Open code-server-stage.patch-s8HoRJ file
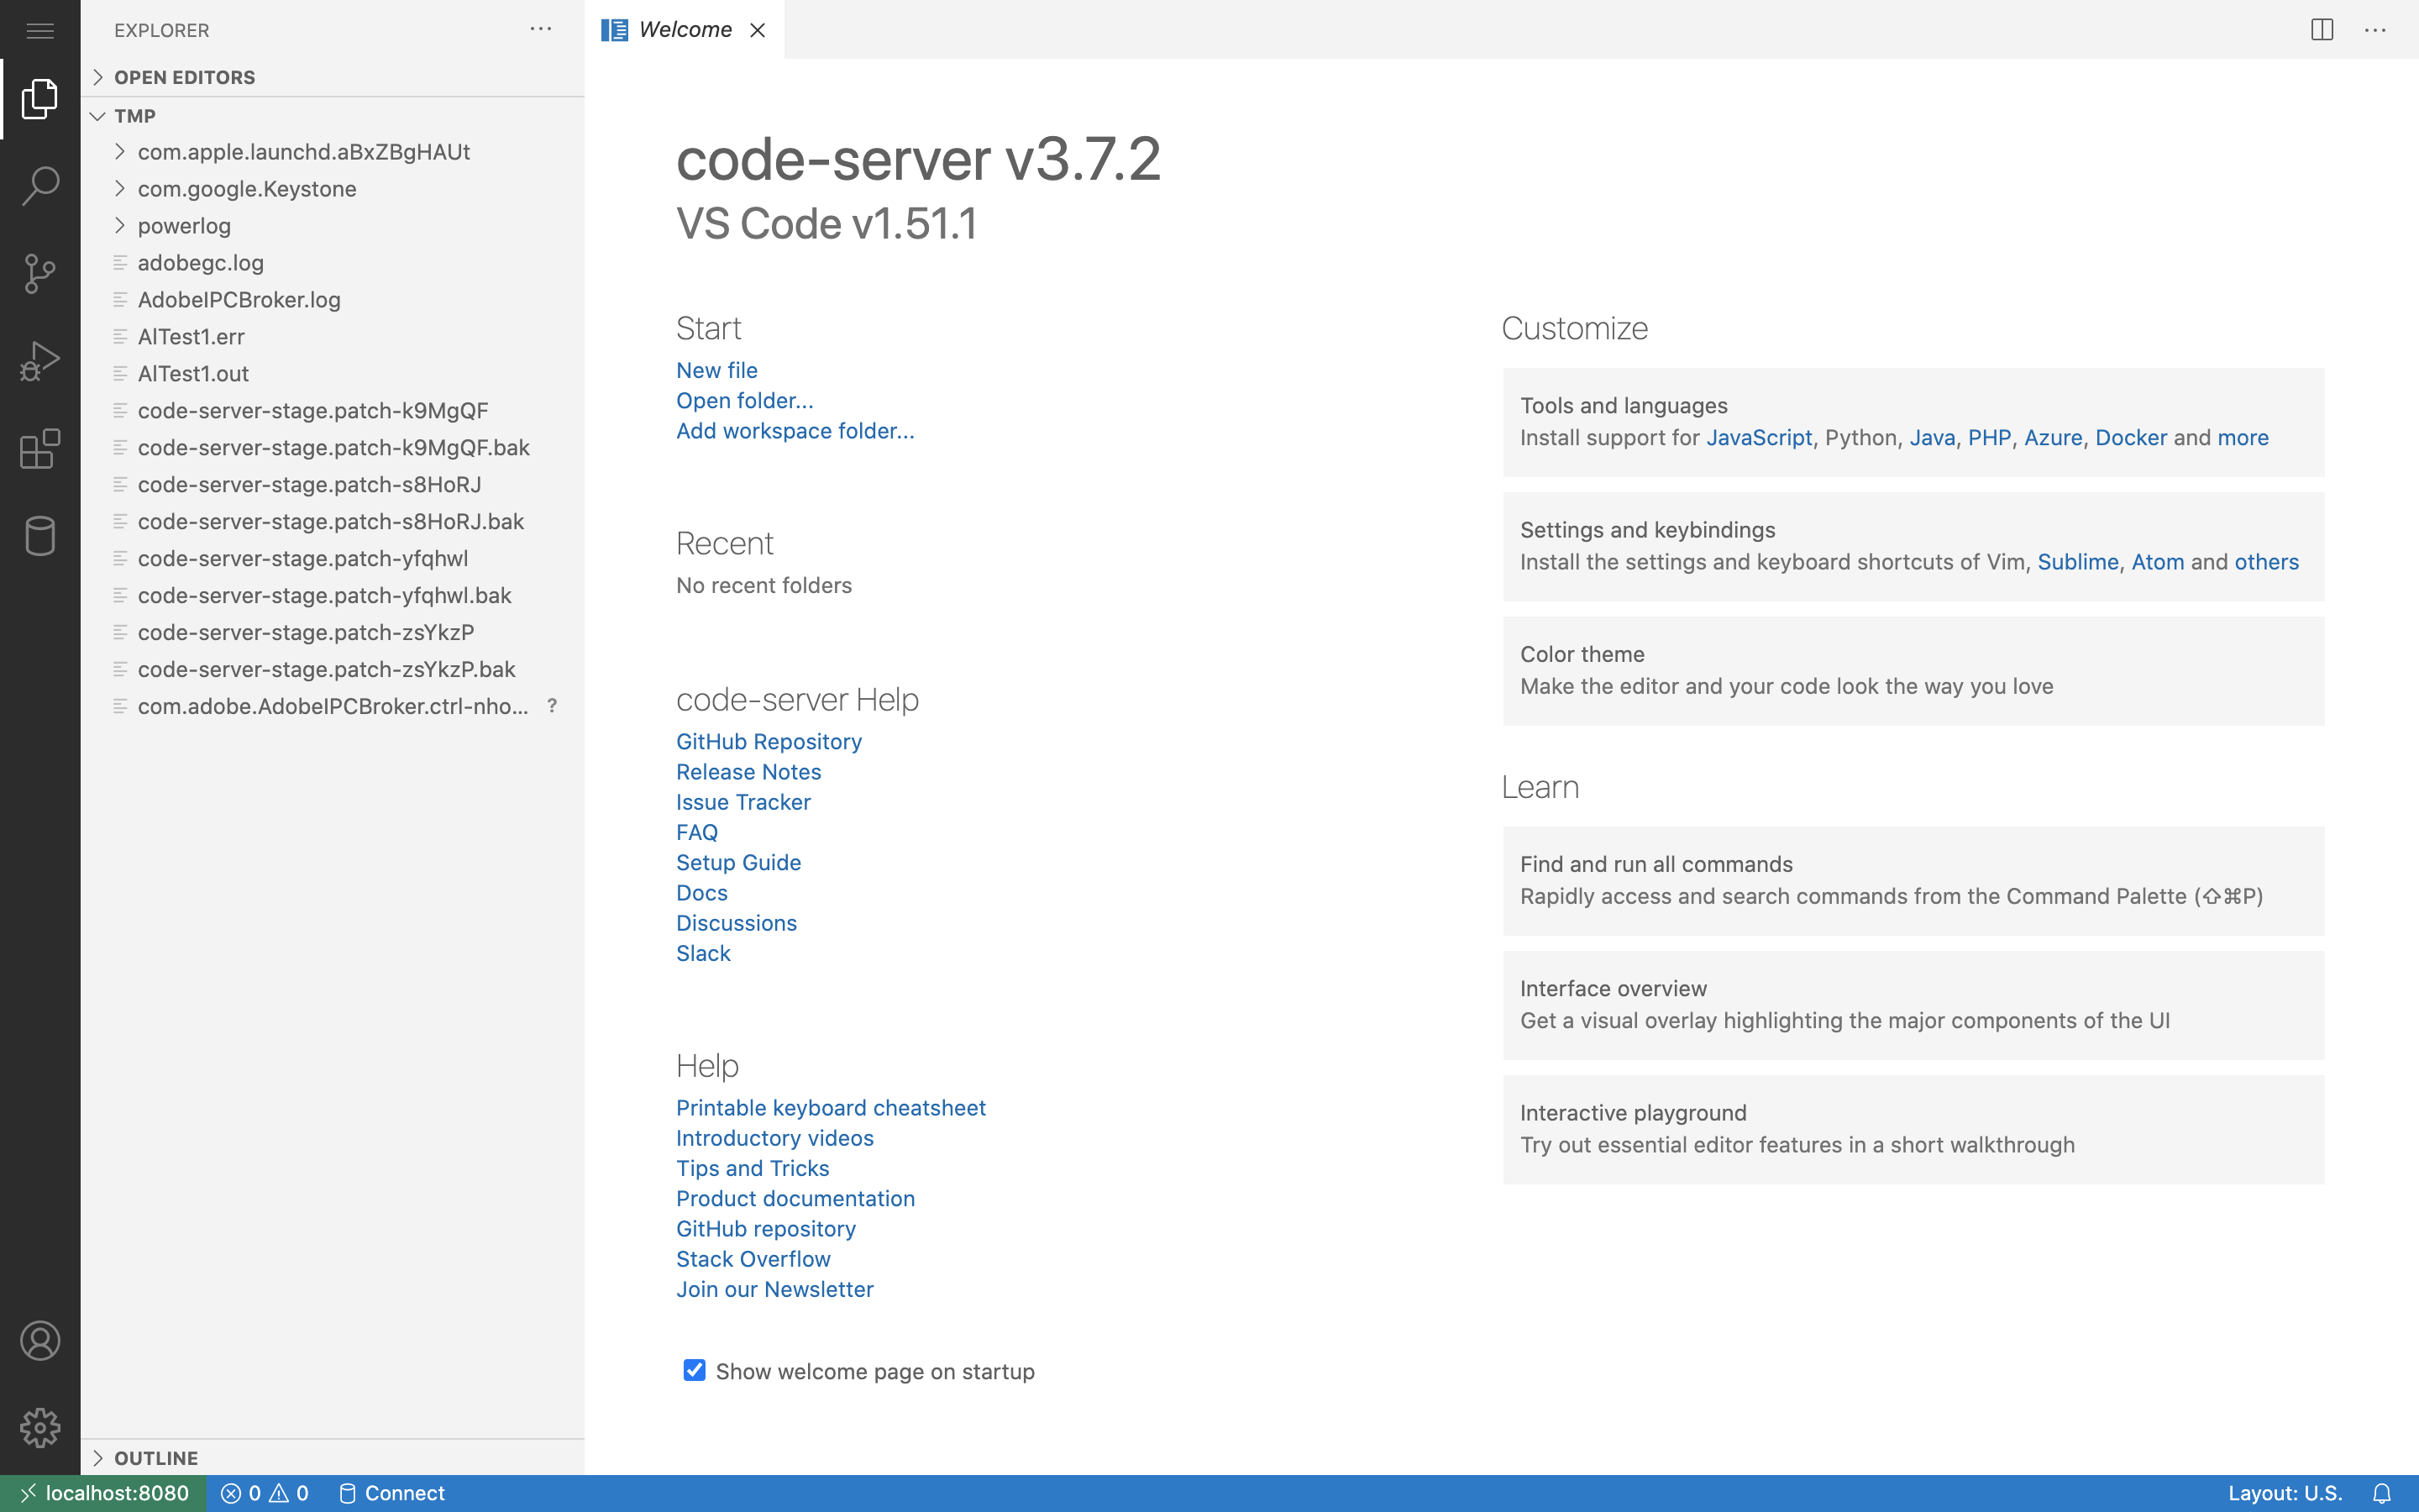The width and height of the screenshot is (2419, 1512). pos(333,485)
